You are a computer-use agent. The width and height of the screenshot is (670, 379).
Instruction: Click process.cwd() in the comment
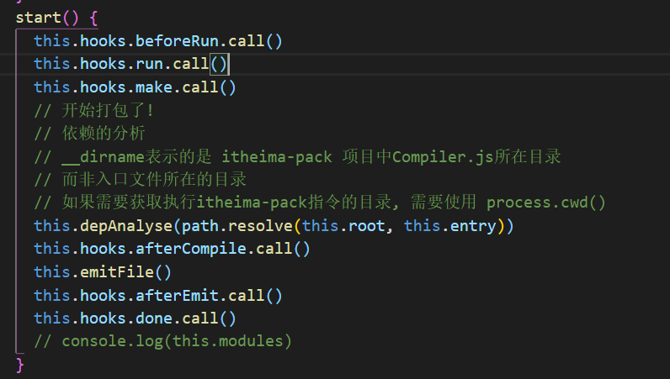pos(546,203)
